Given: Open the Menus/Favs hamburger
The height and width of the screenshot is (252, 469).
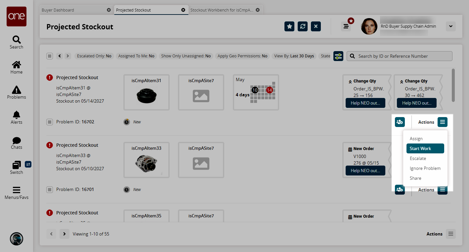Looking at the screenshot, I should (17, 193).
